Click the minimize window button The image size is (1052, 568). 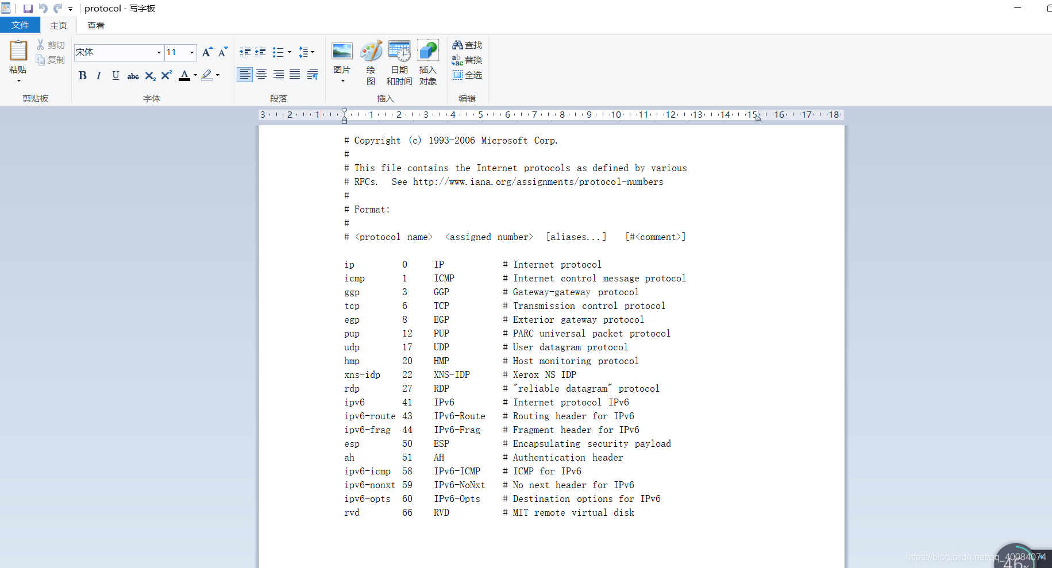[1018, 8]
